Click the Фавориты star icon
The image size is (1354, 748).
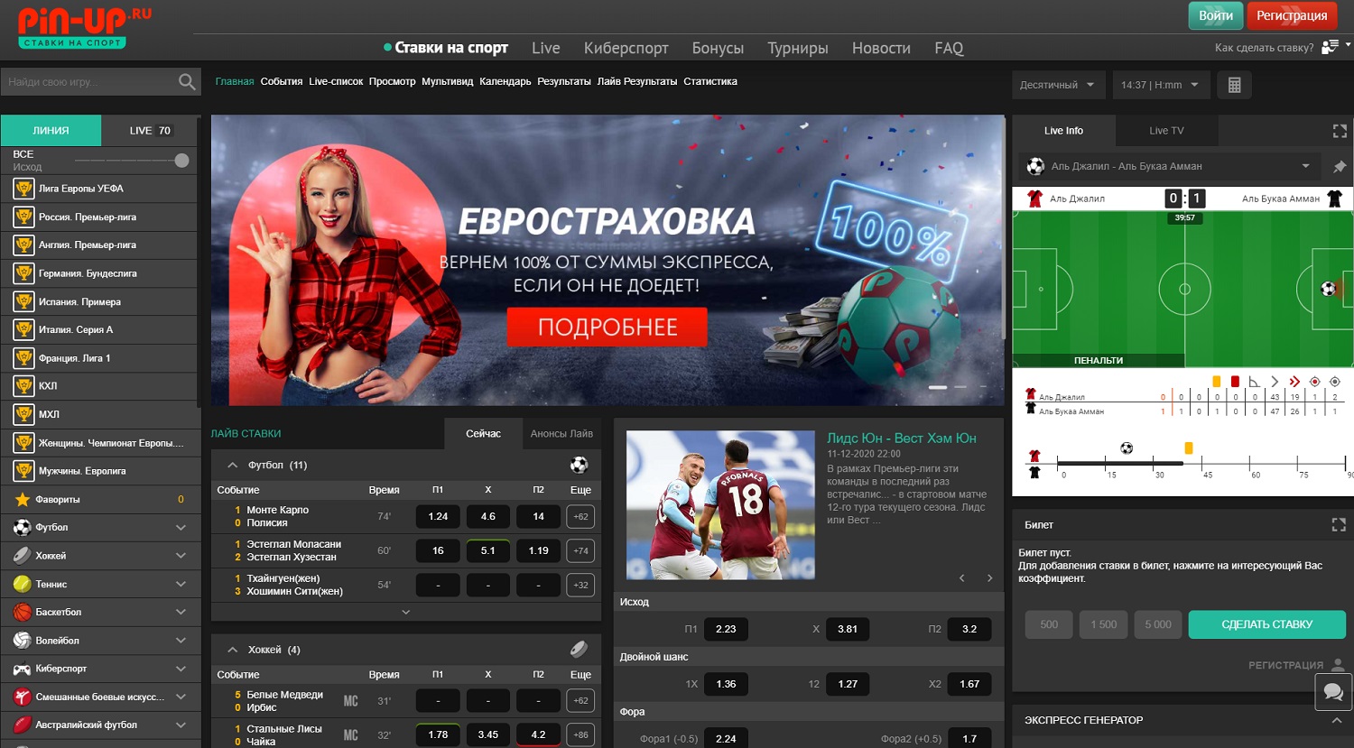click(x=23, y=499)
